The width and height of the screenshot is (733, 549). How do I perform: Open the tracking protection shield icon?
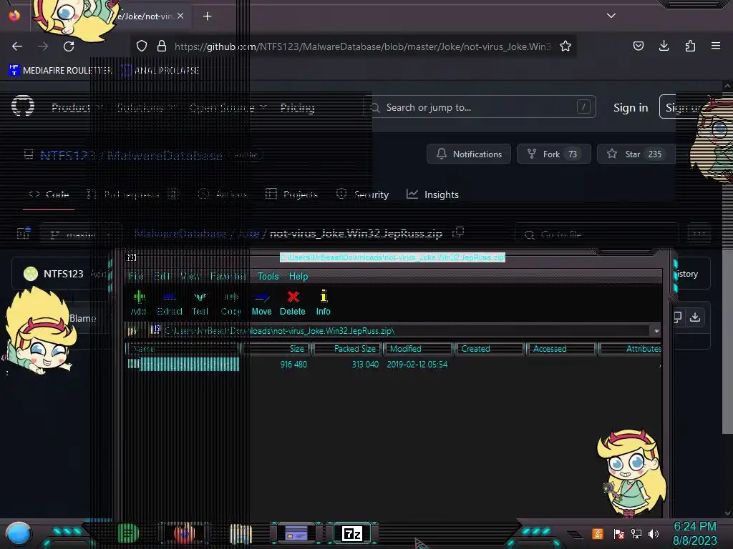click(142, 46)
